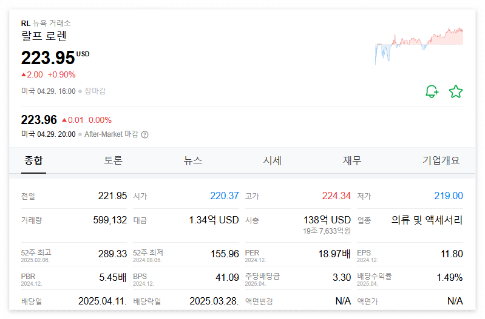
Task: Click the current price 223.95
Action: pos(48,58)
